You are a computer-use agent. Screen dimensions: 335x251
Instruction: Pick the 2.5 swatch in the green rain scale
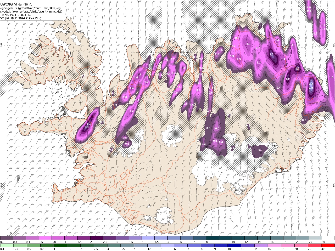(x=100, y=245)
